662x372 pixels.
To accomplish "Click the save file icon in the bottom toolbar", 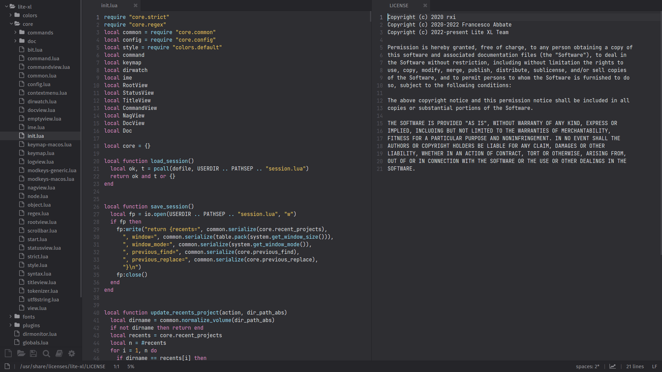I will (x=33, y=353).
